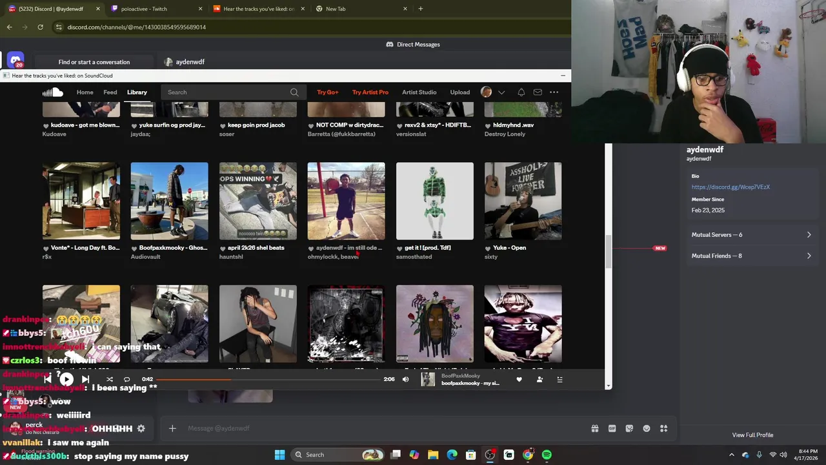
Task: Open the OPS WINNING thumbnail
Action: click(x=258, y=201)
